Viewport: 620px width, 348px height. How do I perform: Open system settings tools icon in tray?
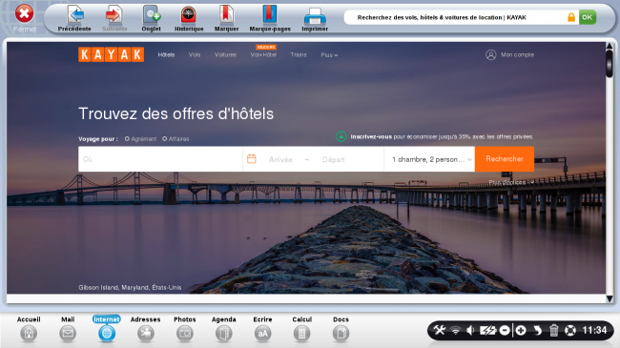tap(440, 330)
